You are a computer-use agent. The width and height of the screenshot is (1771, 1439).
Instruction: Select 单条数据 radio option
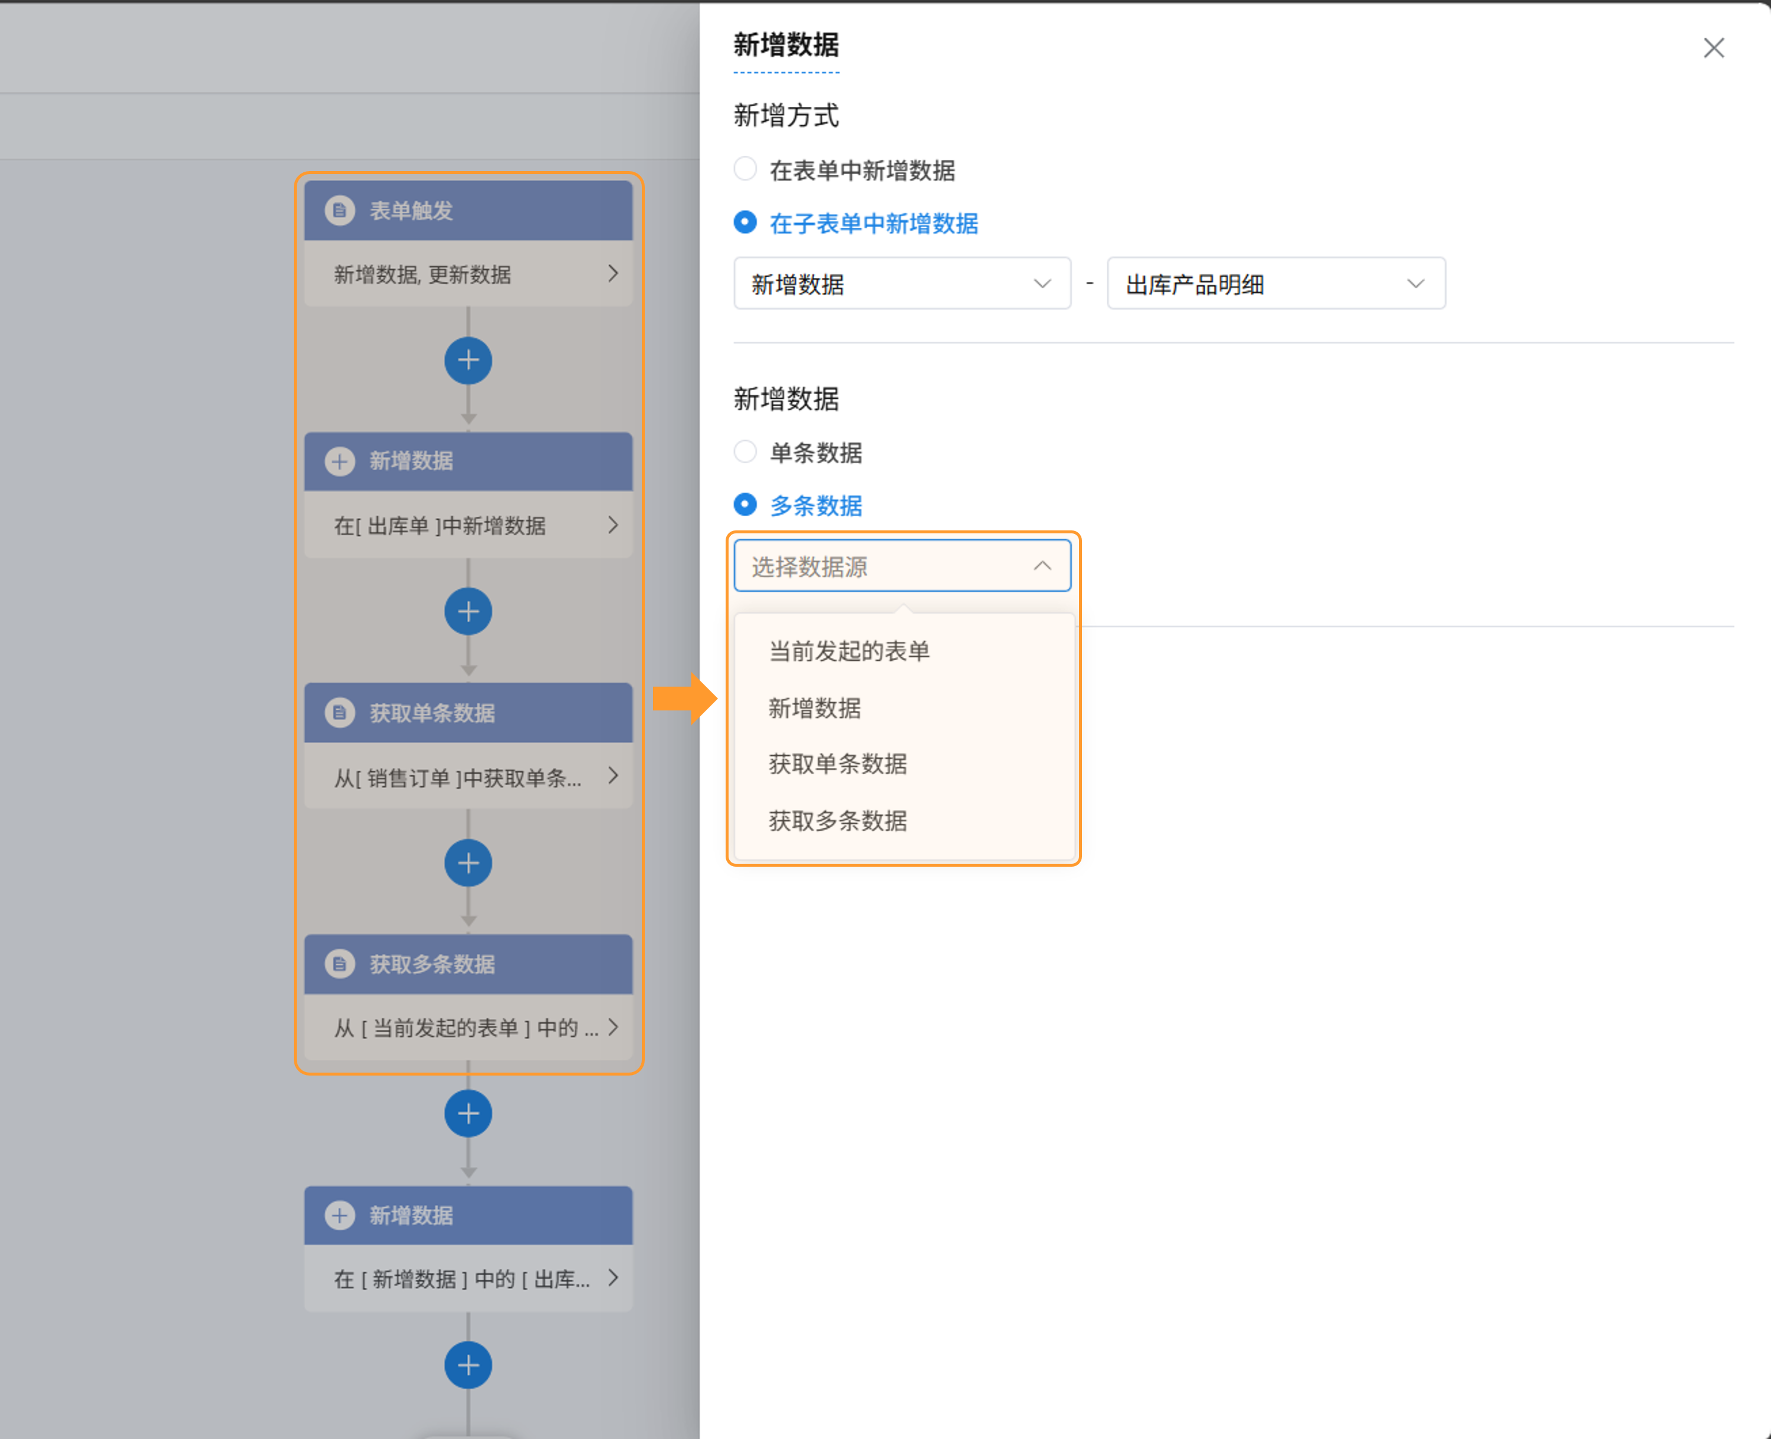pyautogui.click(x=745, y=452)
